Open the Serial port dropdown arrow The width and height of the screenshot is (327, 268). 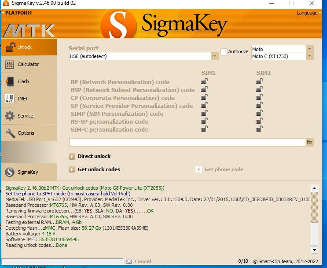pyautogui.click(x=214, y=56)
